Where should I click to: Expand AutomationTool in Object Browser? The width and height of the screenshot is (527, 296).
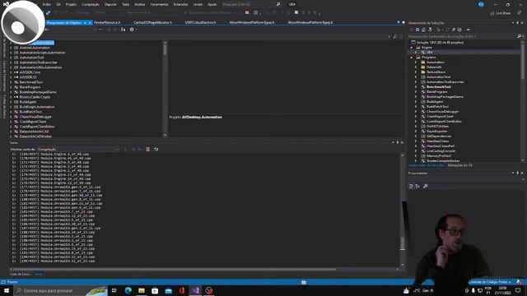click(x=11, y=58)
